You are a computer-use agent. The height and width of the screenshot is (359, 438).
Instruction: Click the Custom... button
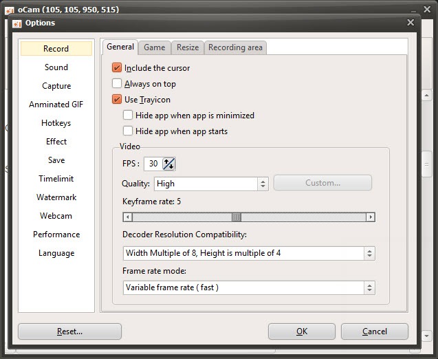322,183
